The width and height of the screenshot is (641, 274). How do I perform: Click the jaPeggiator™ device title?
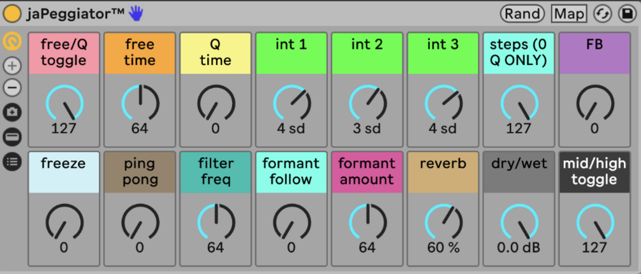point(76,14)
